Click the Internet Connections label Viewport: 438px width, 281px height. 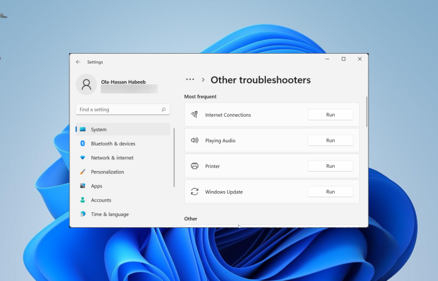click(228, 115)
